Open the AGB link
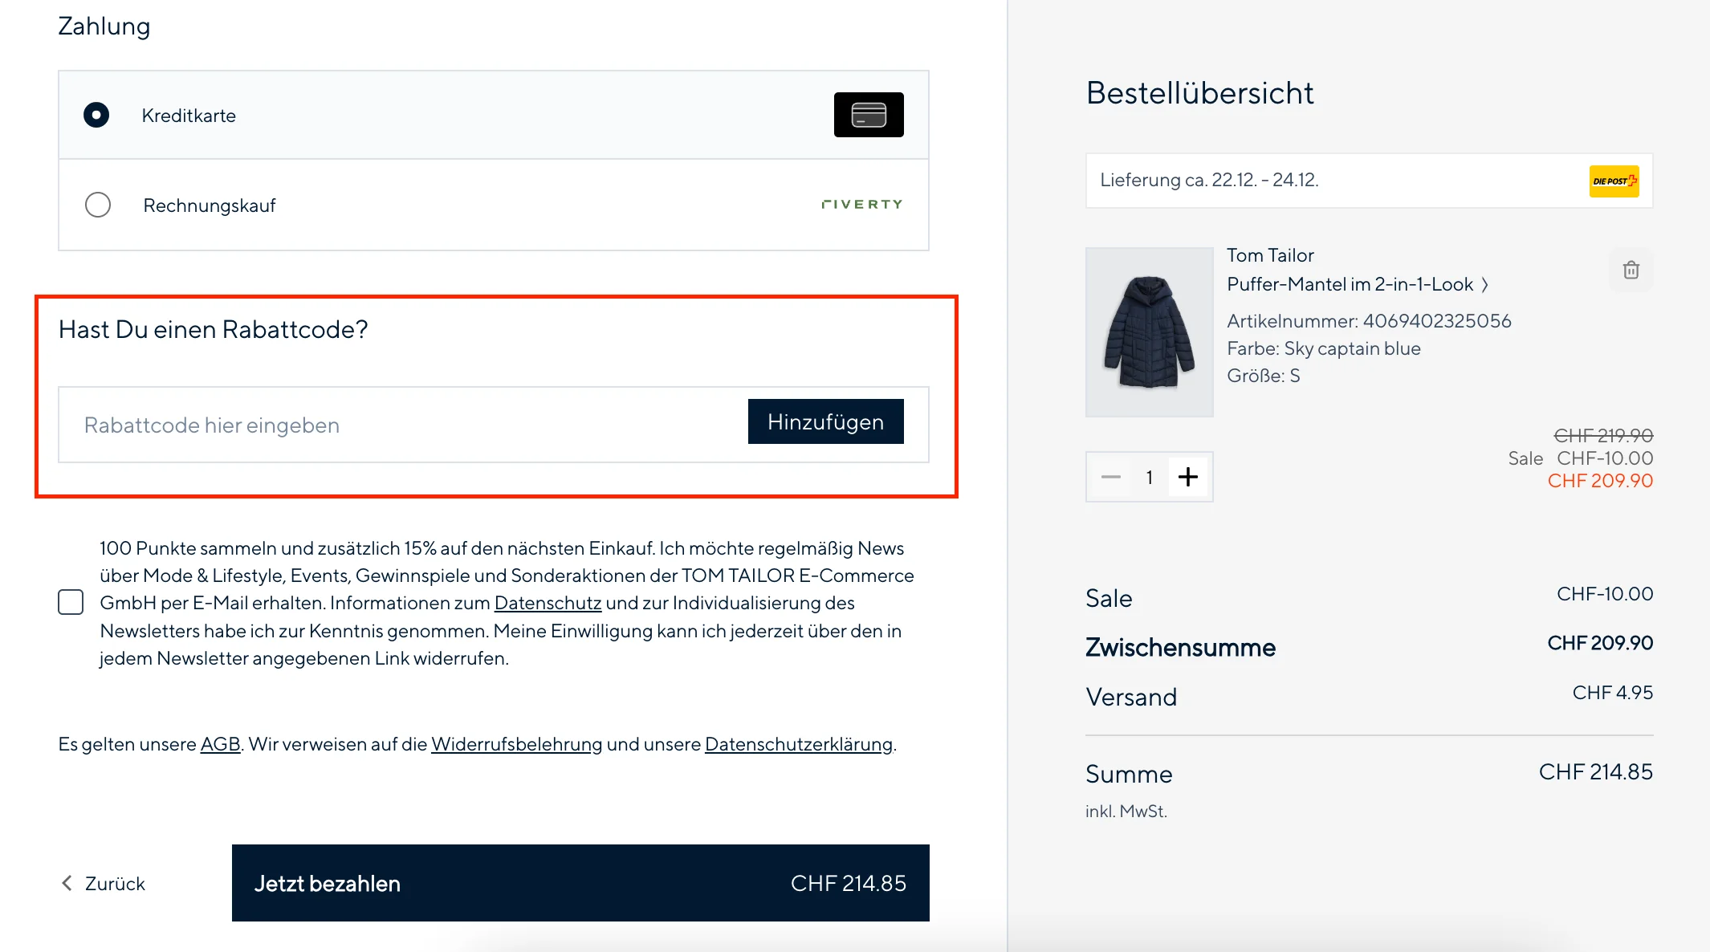The image size is (1710, 952). (219, 744)
